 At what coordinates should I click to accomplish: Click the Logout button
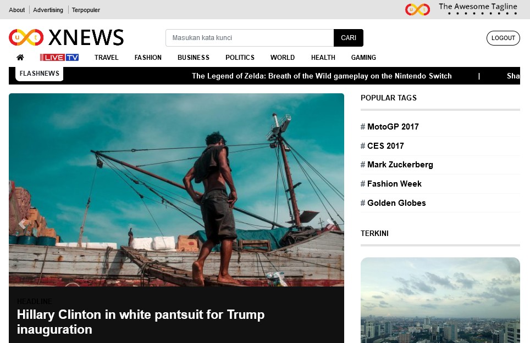tap(503, 38)
